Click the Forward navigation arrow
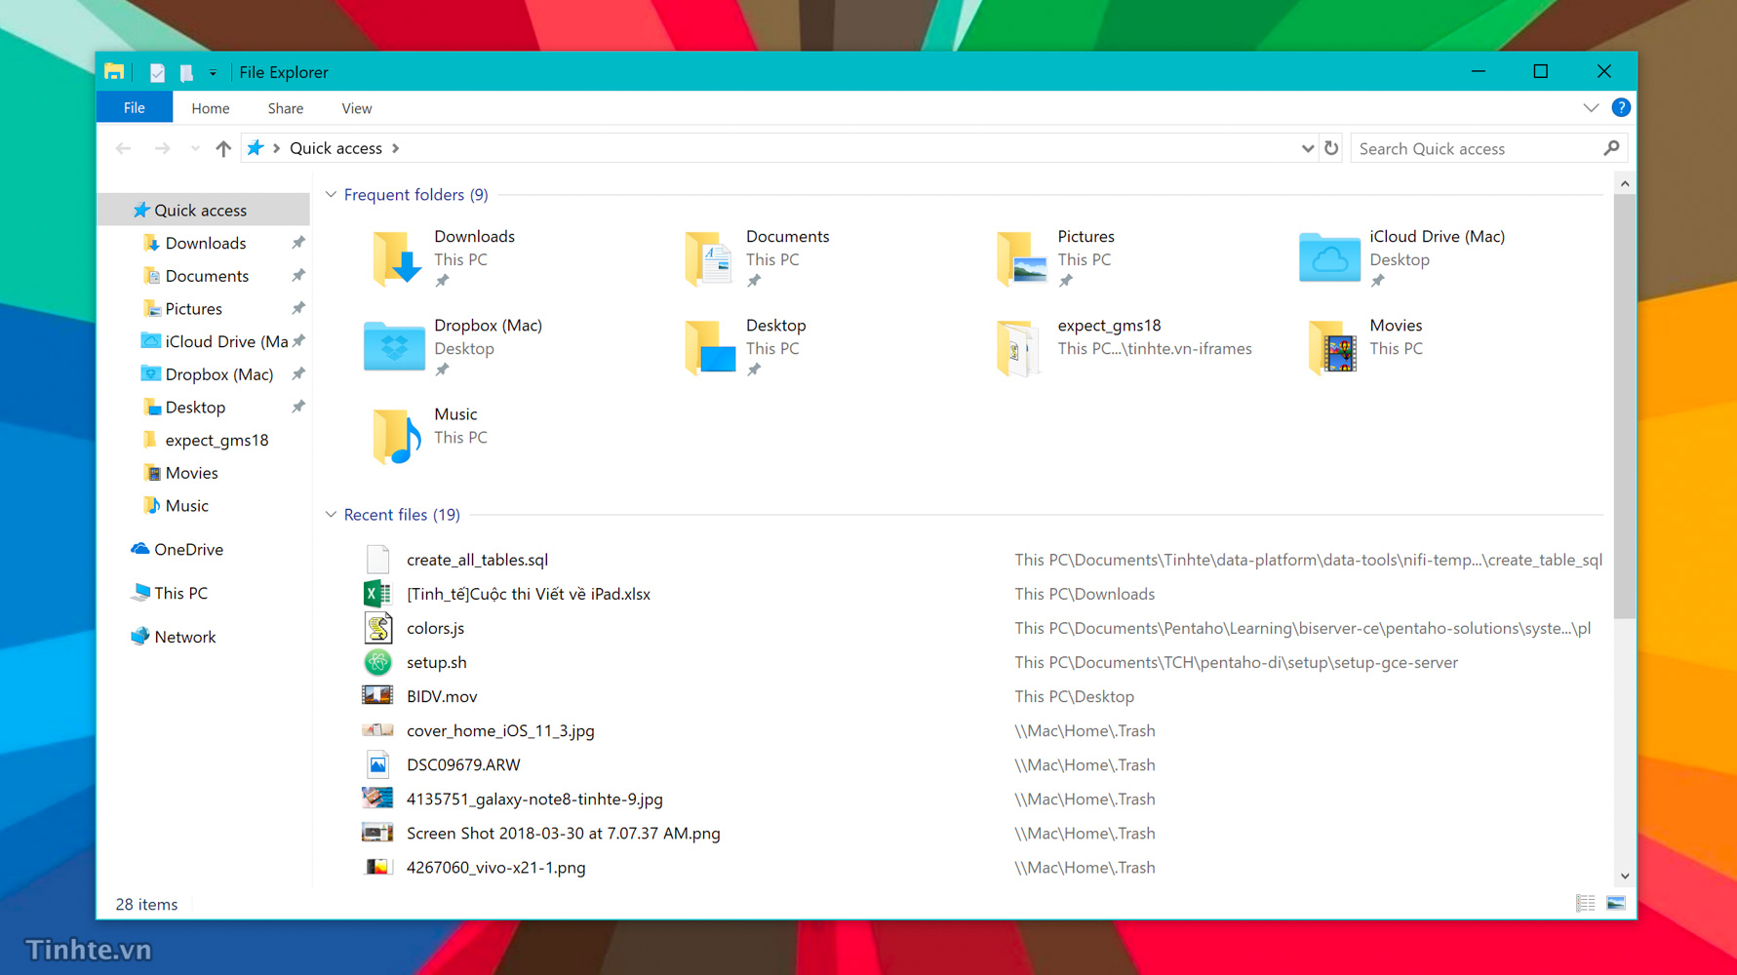This screenshot has width=1737, height=975. click(162, 148)
